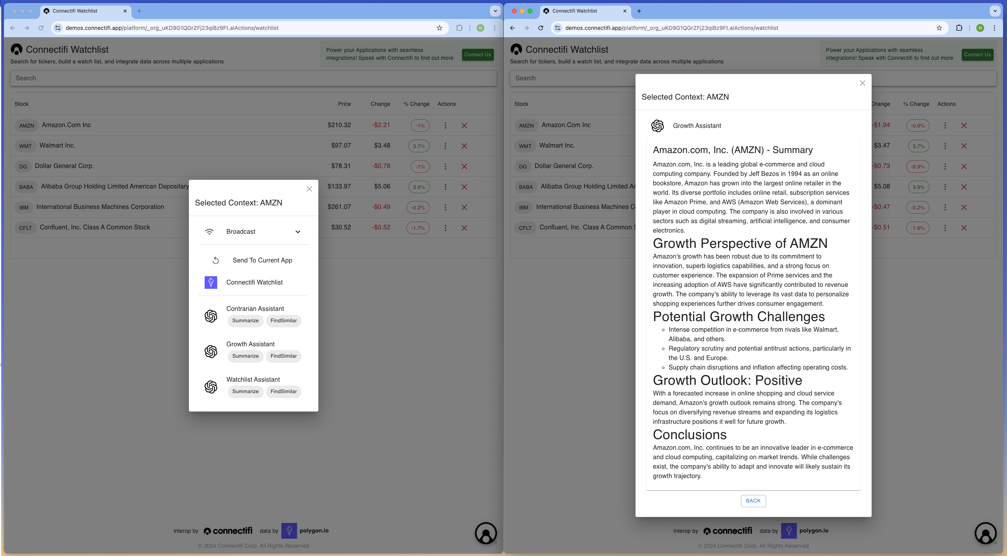
Task: Click Contact Us in left window
Action: pyautogui.click(x=478, y=55)
